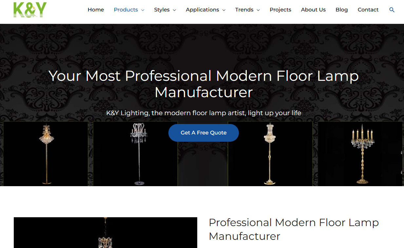Go to the Home menu item
The image size is (404, 248).
(96, 10)
